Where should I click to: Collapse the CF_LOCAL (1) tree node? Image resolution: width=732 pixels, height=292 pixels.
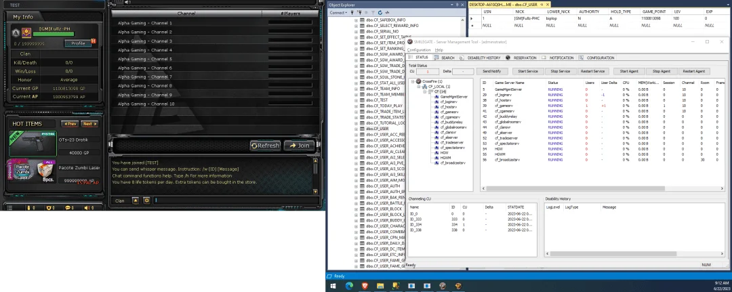(419, 87)
